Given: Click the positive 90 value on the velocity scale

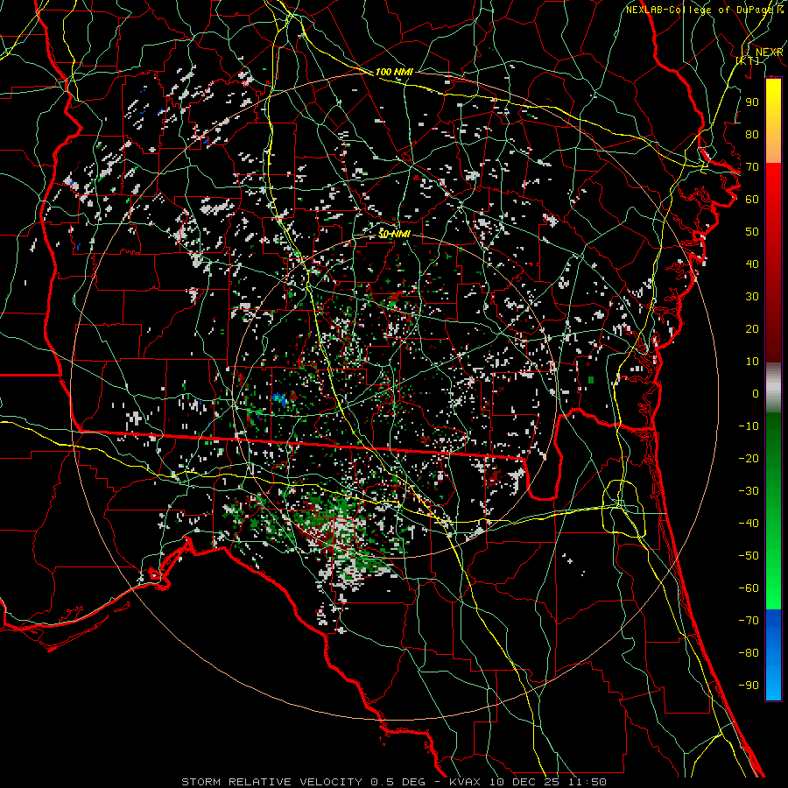Looking at the screenshot, I should coord(752,102).
